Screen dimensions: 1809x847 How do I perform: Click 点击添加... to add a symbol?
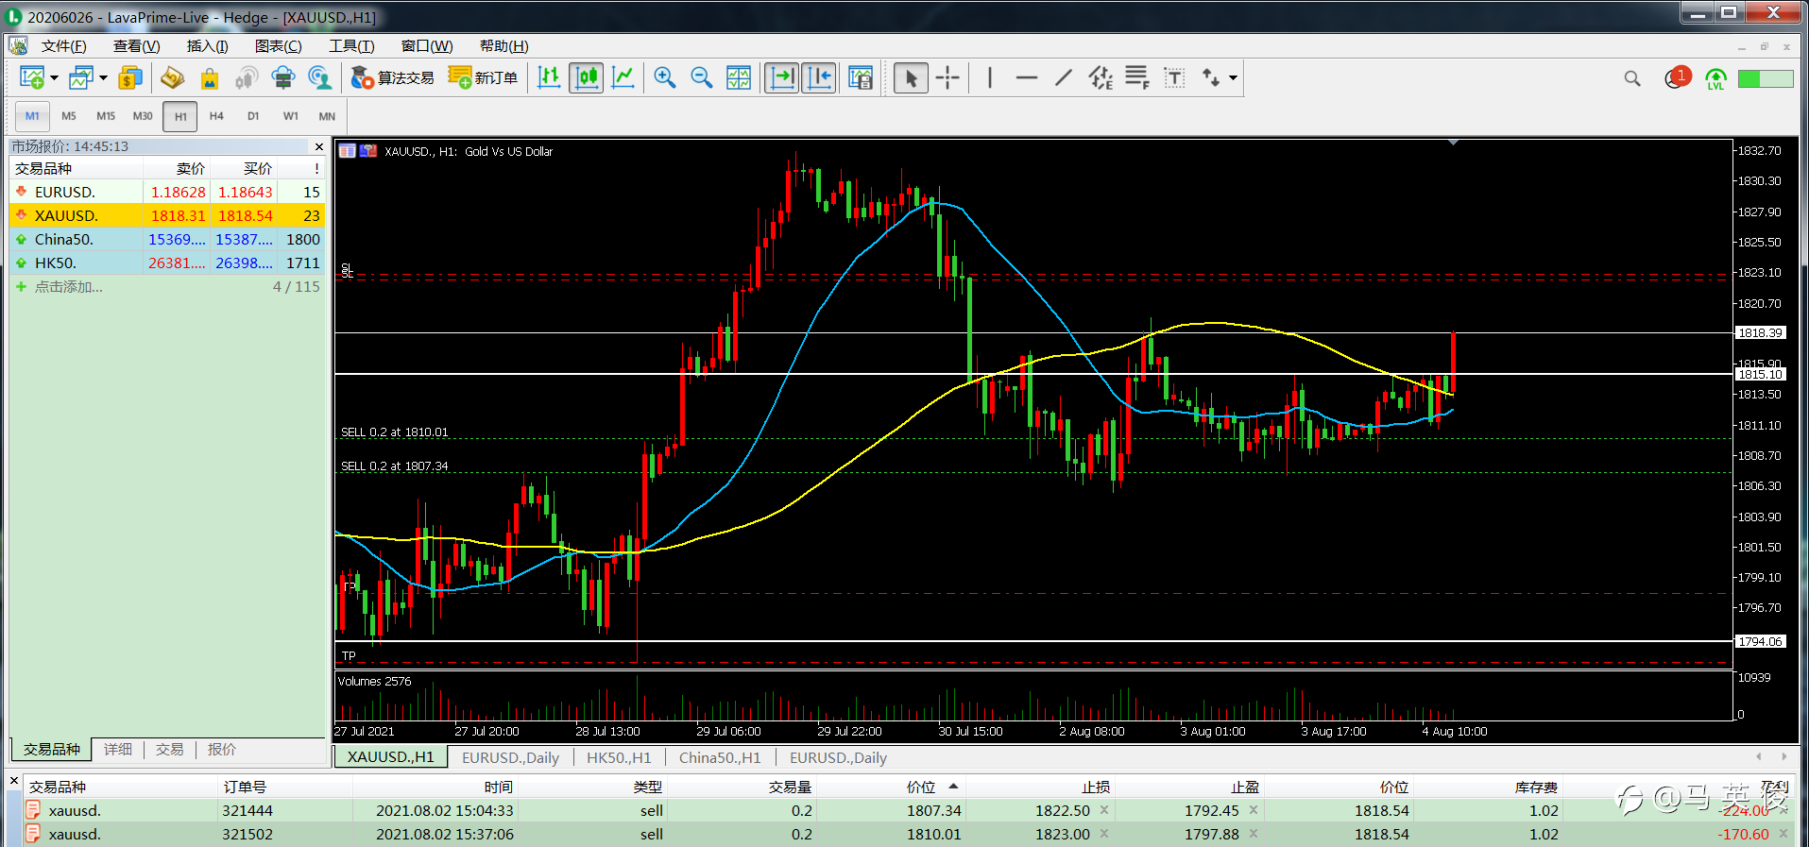pyautogui.click(x=69, y=287)
